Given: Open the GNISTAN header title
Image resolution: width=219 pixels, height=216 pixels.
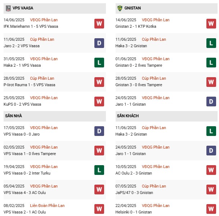Looking at the screenshot, I should tap(133, 8).
